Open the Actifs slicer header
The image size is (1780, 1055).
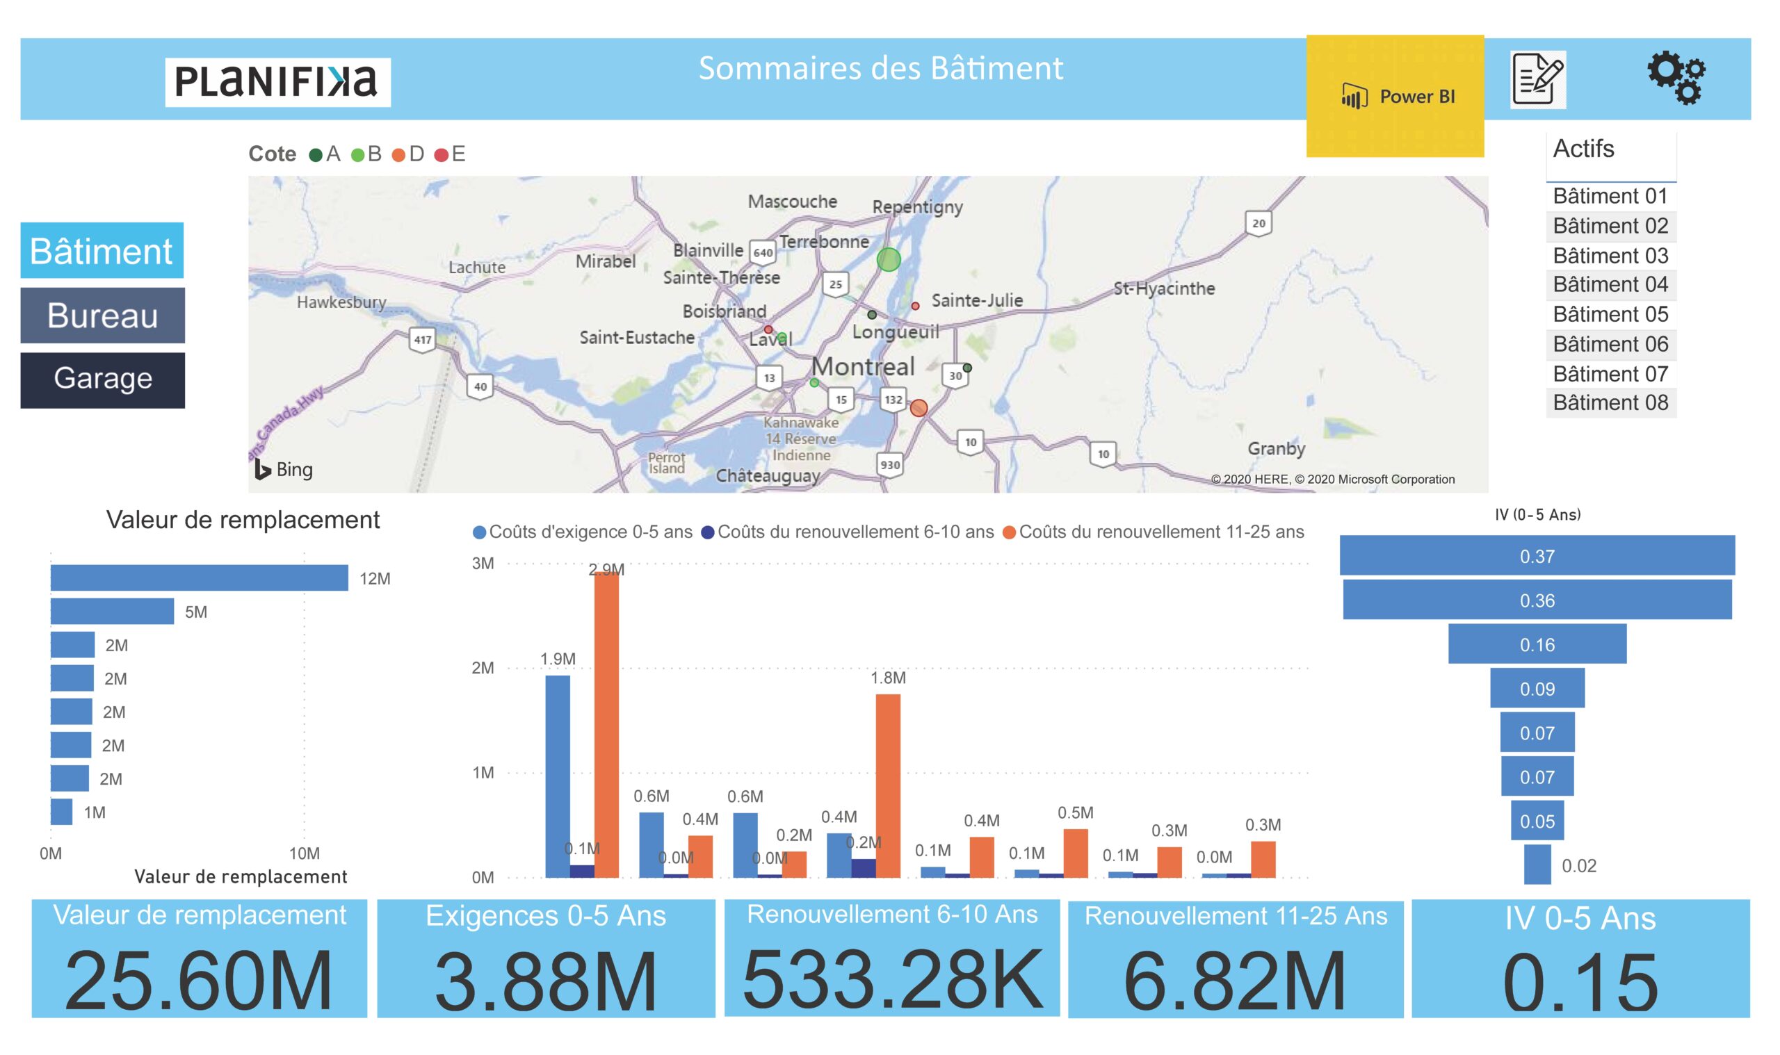tap(1583, 149)
